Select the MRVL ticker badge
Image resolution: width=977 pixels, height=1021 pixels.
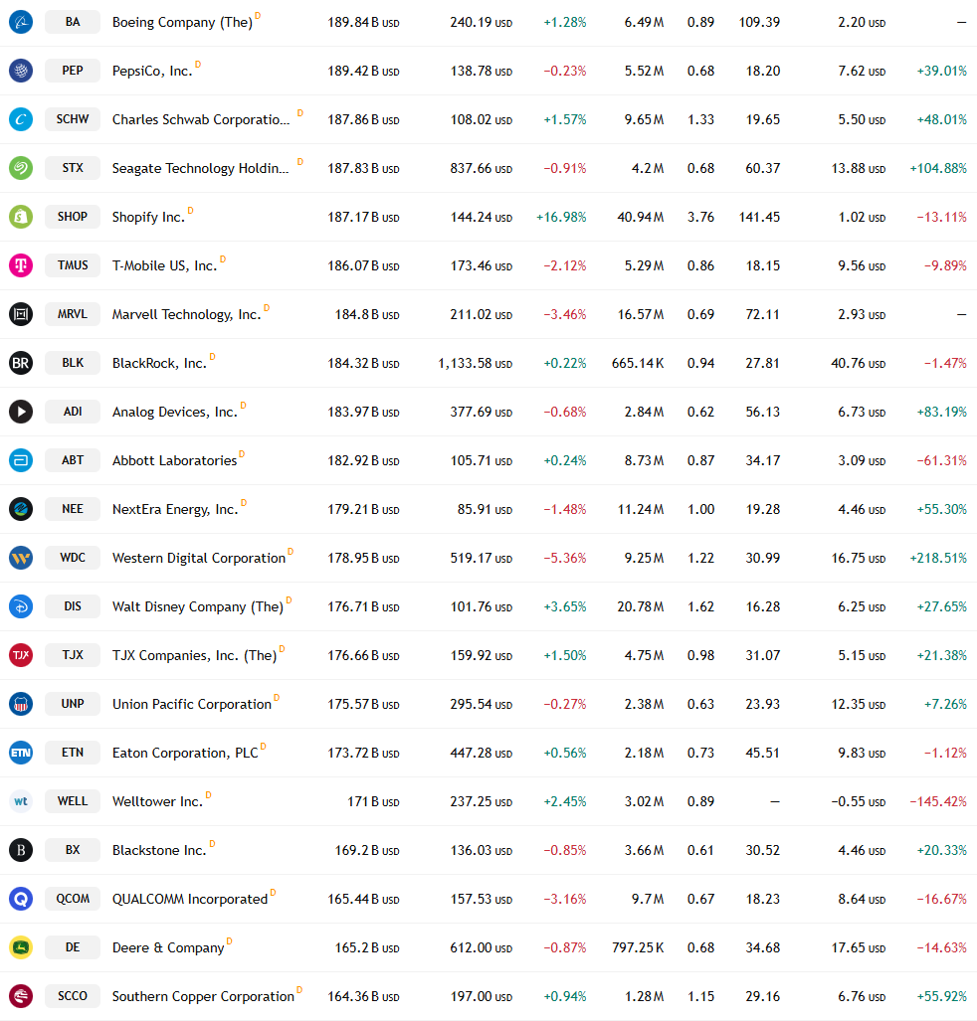[x=73, y=314]
